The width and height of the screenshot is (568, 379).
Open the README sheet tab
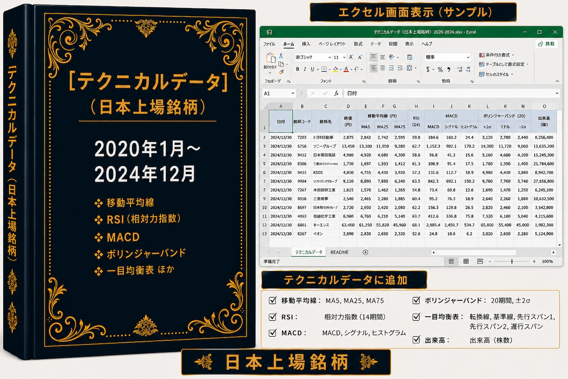[x=339, y=252]
